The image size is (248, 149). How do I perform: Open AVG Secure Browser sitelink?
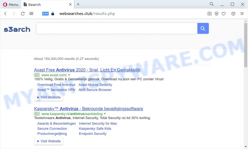(95, 90)
